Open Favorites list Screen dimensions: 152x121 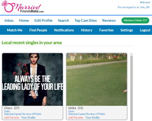click(x=106, y=30)
